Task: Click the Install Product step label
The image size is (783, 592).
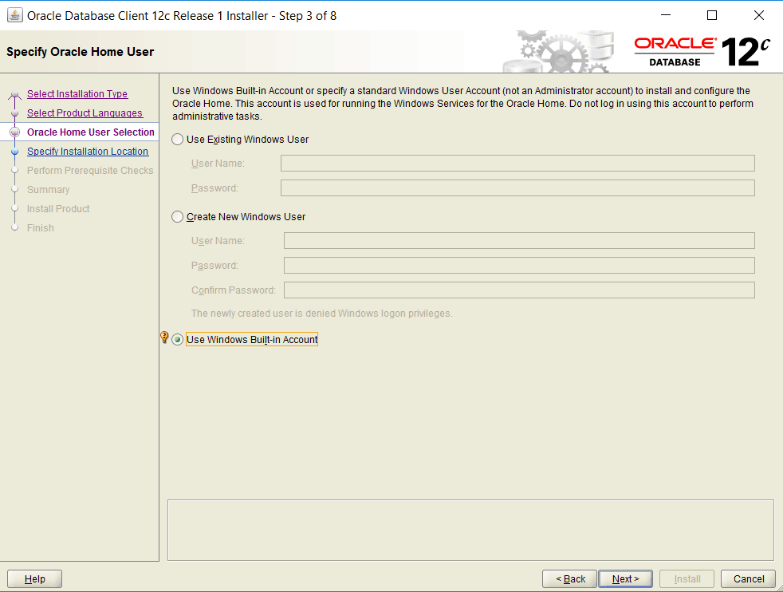Action: pyautogui.click(x=58, y=209)
